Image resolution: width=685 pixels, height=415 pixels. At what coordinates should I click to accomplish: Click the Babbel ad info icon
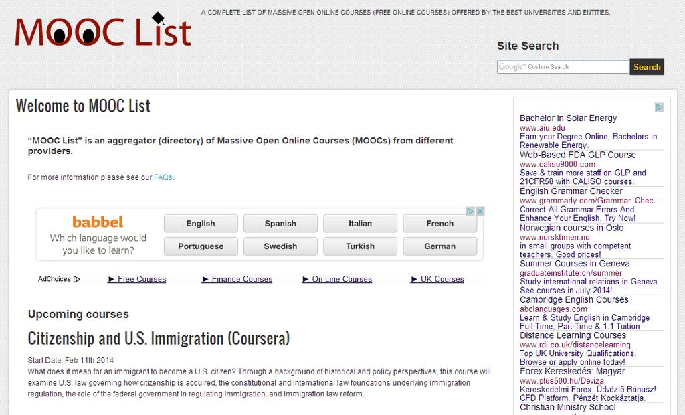click(470, 212)
